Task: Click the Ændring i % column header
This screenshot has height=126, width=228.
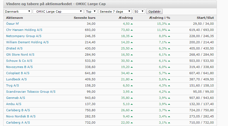Action: pos(159,18)
